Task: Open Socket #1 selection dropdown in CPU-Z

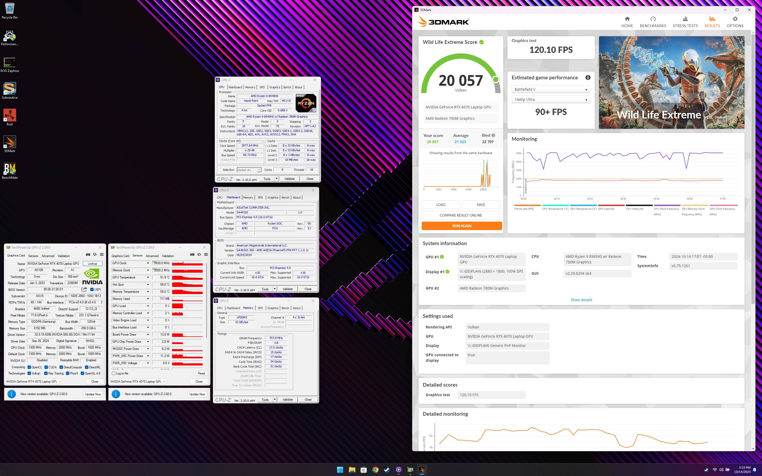Action: pos(249,170)
